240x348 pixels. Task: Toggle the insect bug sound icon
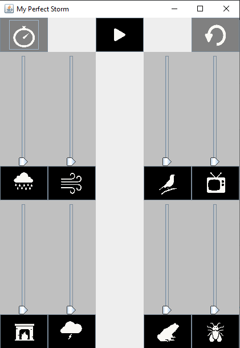tap(215, 331)
